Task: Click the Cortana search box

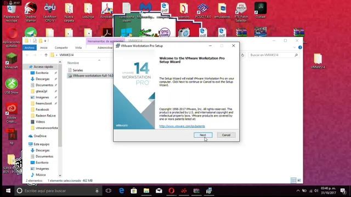Action: point(58,191)
